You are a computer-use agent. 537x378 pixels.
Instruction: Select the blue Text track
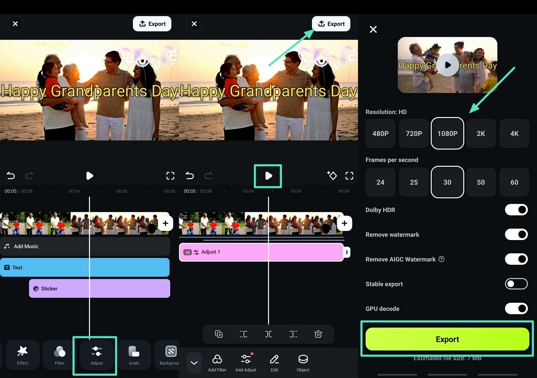coord(85,267)
